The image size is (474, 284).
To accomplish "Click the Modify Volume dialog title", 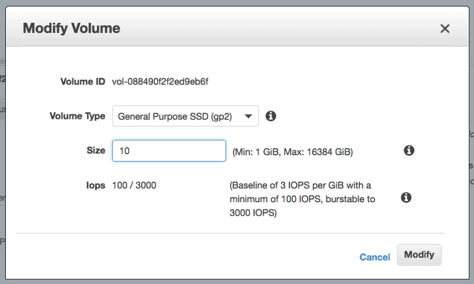I will [72, 28].
